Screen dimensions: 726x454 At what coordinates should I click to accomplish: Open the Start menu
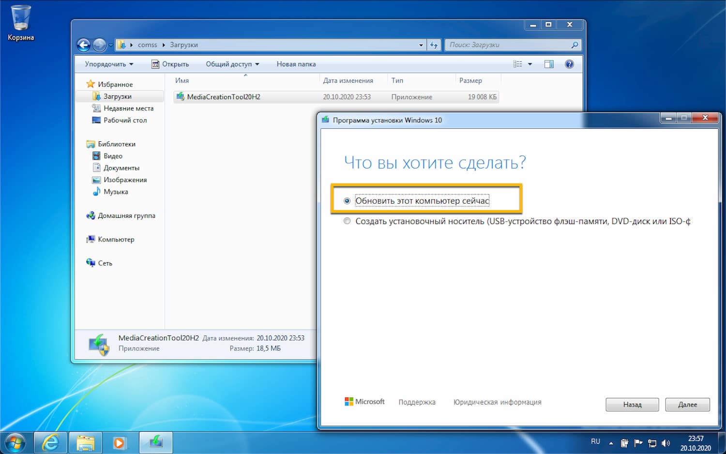pyautogui.click(x=15, y=442)
